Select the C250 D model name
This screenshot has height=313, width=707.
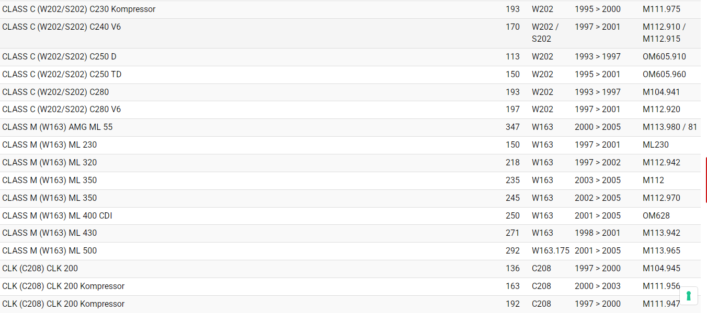pos(60,56)
